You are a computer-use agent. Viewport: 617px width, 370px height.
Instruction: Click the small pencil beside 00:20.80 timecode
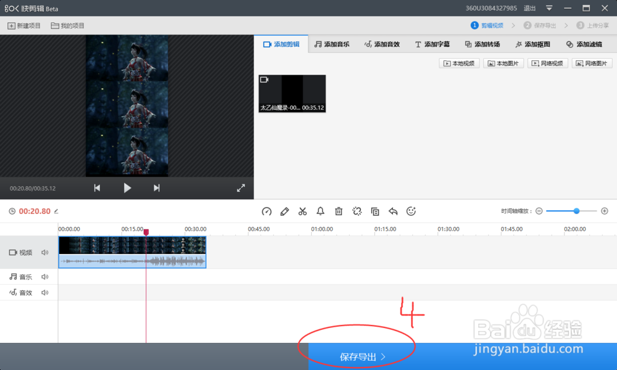tap(56, 211)
